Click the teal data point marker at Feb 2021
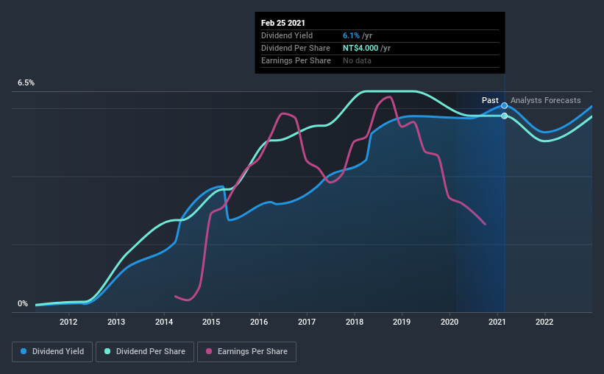604x374 pixels. [504, 116]
